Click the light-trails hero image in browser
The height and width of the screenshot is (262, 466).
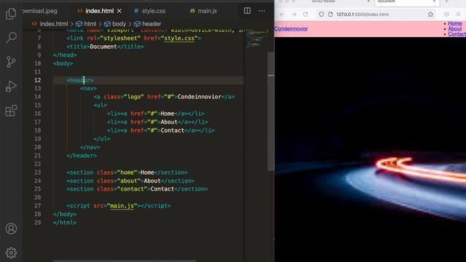pyautogui.click(x=370, y=149)
